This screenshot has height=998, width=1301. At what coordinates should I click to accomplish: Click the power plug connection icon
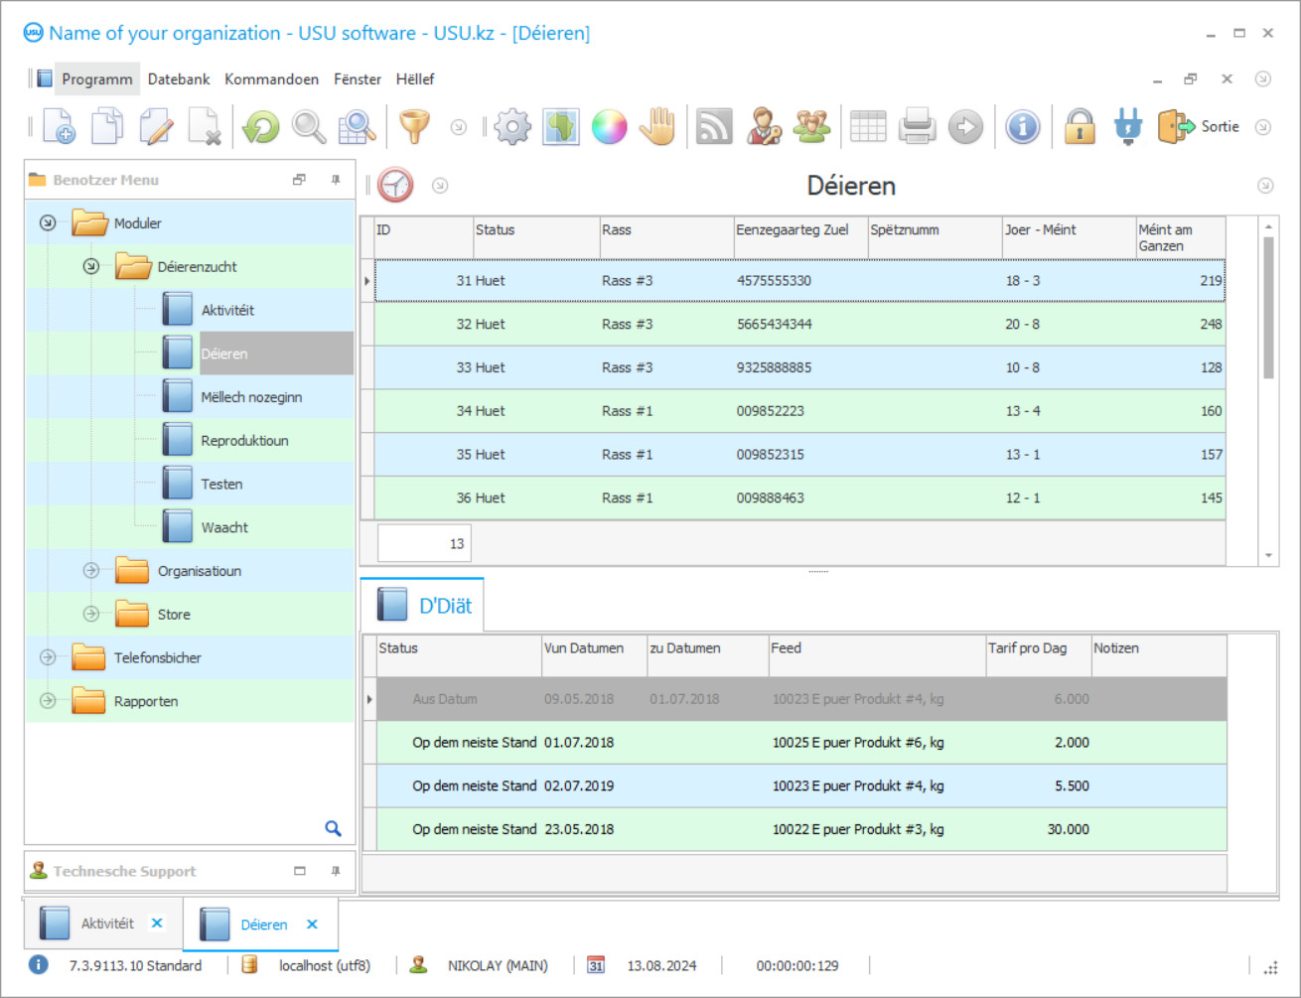click(1128, 127)
